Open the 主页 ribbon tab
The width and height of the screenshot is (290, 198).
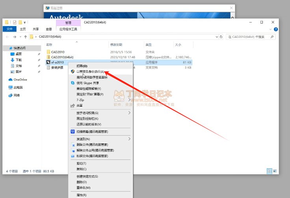(x=23, y=29)
